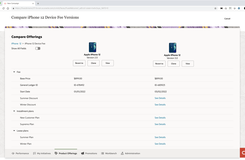
Task: Follow the iPhone 12 breadcrumb link
Action: (16, 44)
